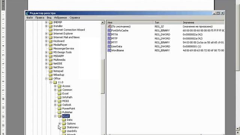Click the MTTF value icon
This screenshot has height=135, width=240.
click(109, 38)
